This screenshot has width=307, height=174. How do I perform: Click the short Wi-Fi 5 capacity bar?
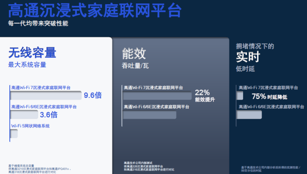pos(14,133)
